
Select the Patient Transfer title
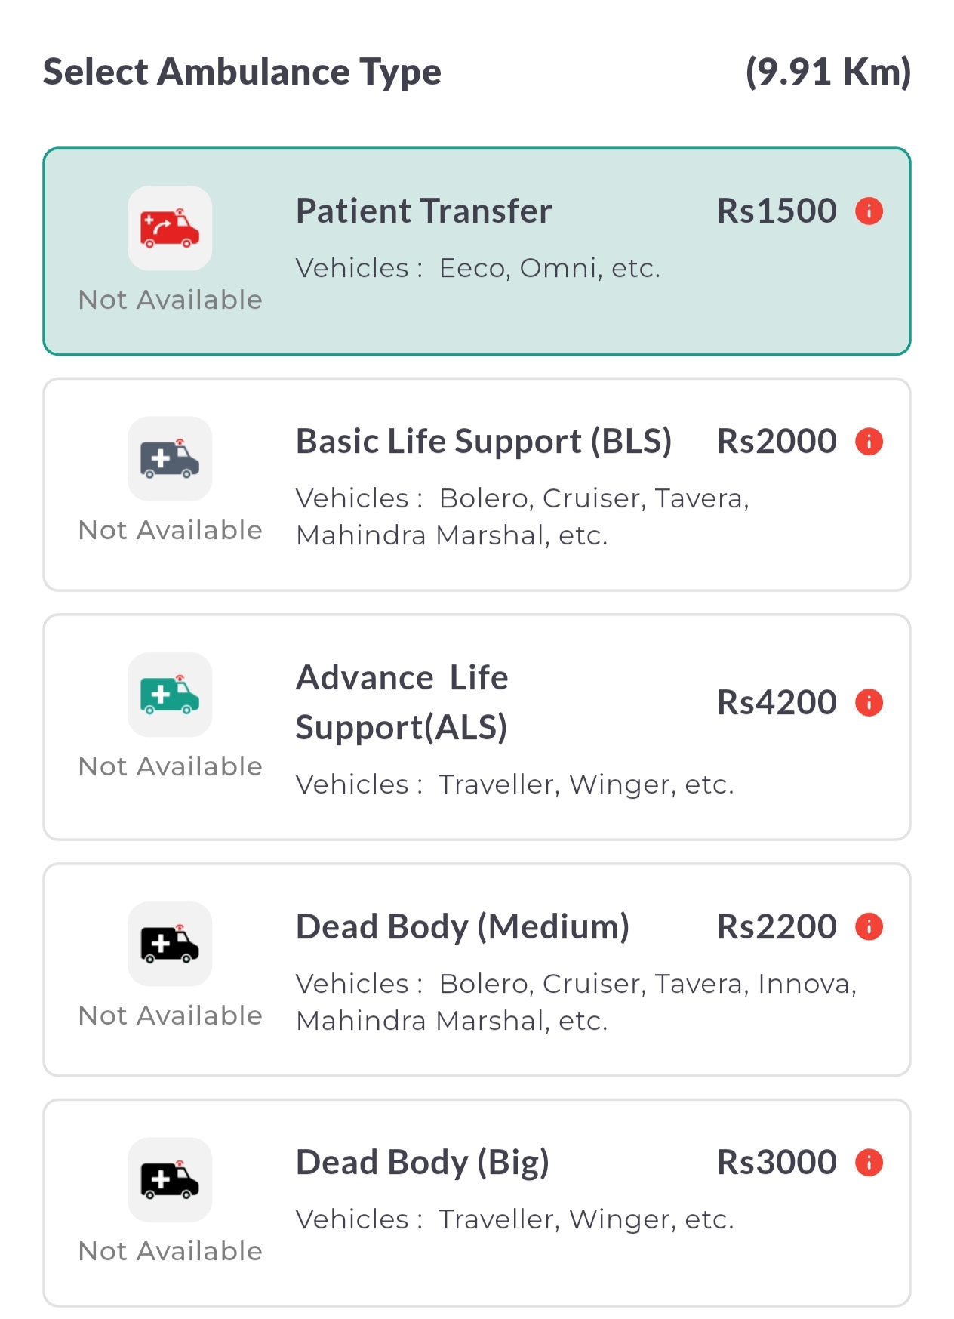423,211
